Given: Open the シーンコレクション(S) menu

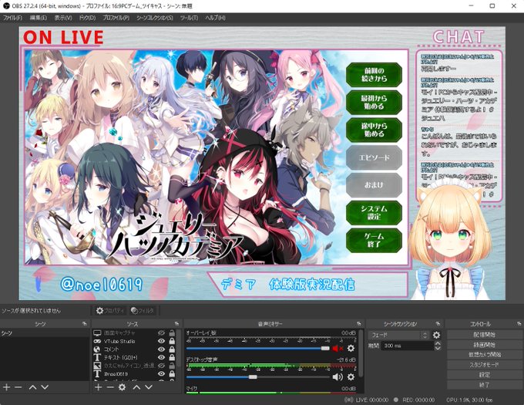Looking at the screenshot, I should 155,18.
